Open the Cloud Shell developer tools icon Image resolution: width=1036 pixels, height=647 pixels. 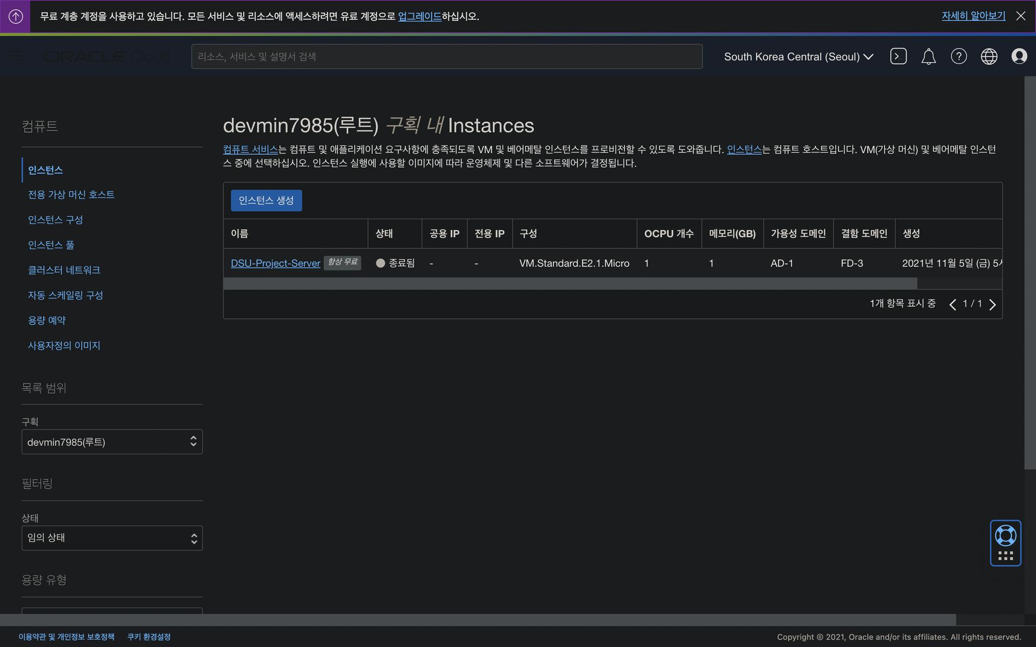click(x=898, y=57)
